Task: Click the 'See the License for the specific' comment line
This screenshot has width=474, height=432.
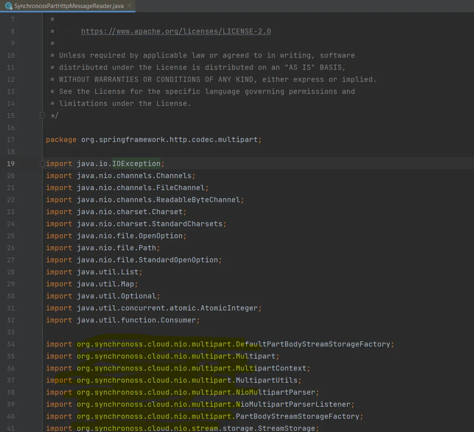Action: 202,91
